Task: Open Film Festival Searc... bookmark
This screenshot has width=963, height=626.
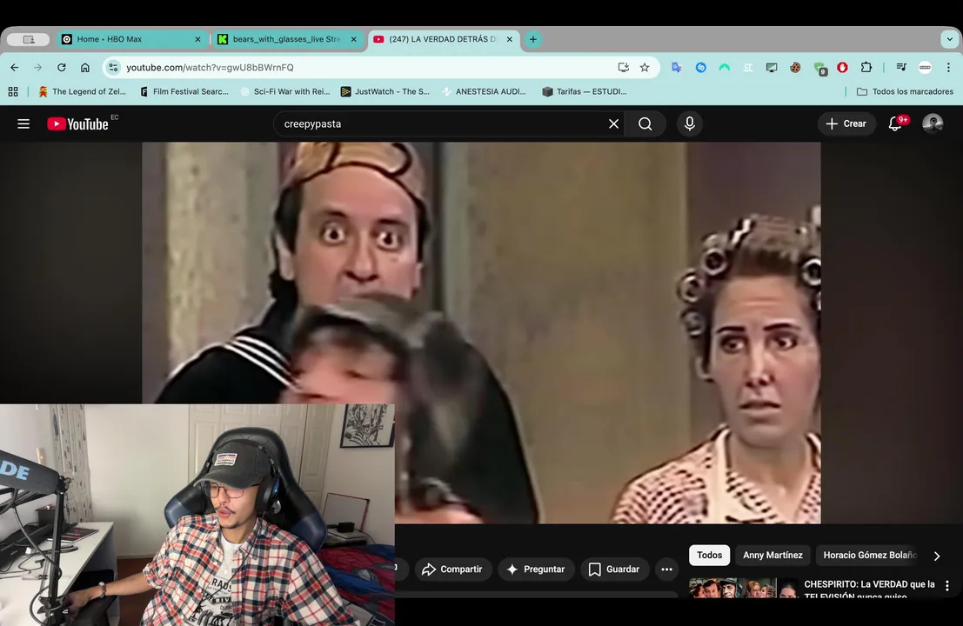Action: [x=184, y=91]
